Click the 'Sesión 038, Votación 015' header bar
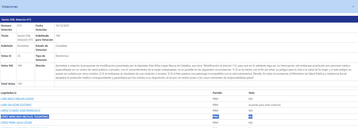This screenshot has width=358, height=128. tap(179, 20)
